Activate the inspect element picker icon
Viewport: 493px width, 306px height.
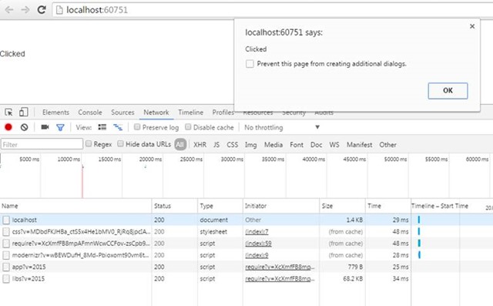(x=8, y=113)
